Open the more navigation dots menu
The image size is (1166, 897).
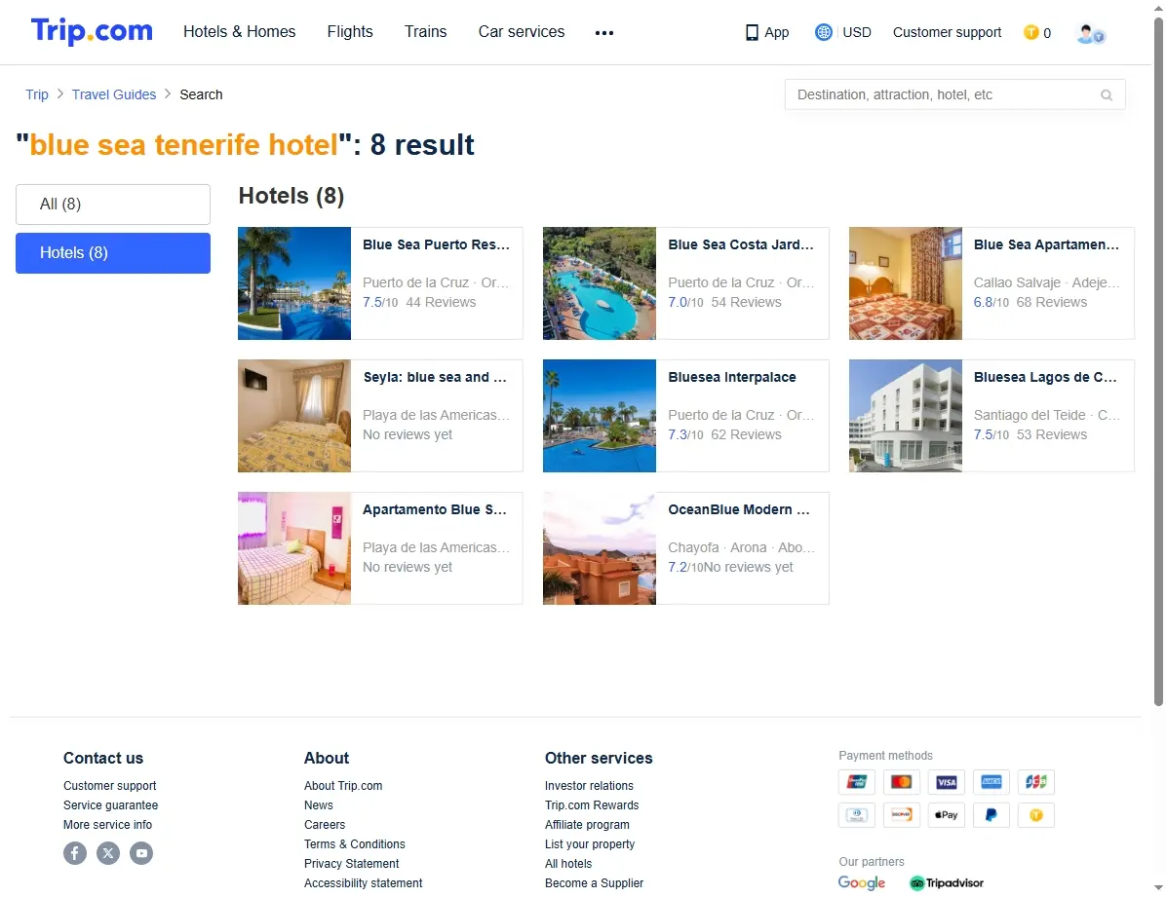(x=603, y=33)
